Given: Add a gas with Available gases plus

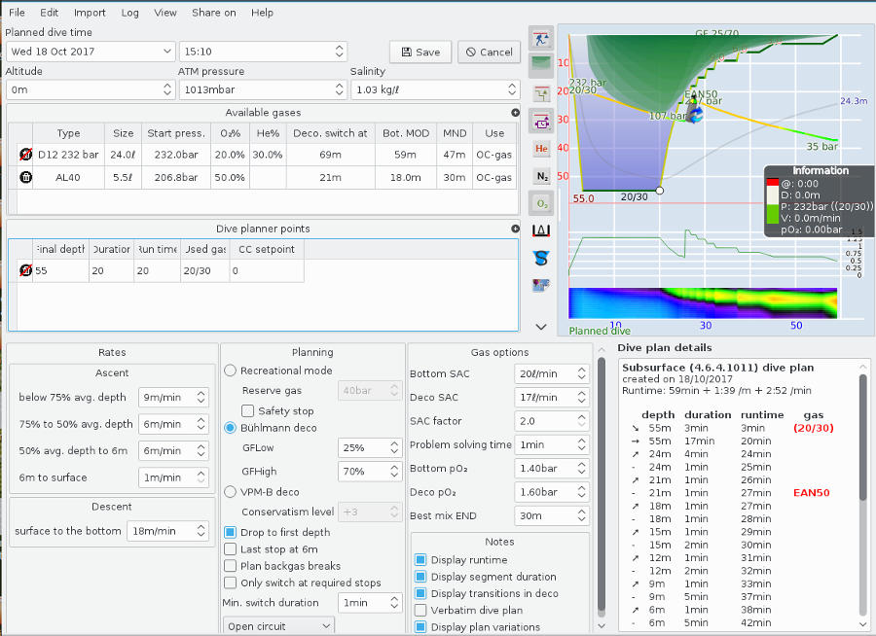Looking at the screenshot, I should click(515, 113).
